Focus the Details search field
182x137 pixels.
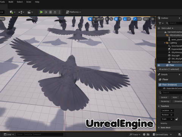pos(170,92)
